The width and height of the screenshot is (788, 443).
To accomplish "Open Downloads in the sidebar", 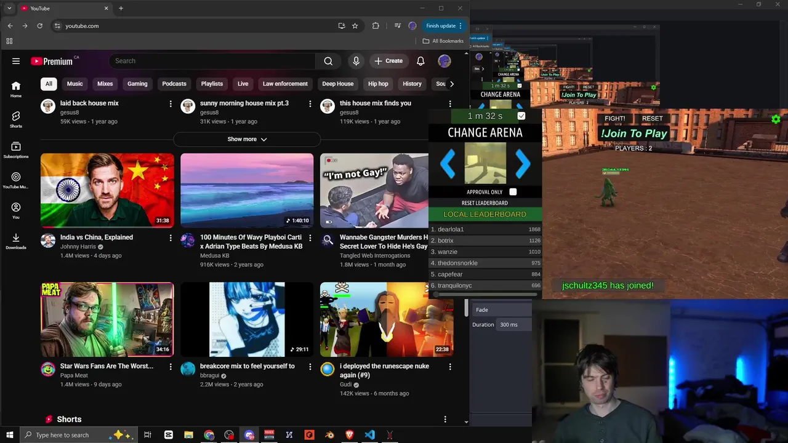I will [x=16, y=241].
